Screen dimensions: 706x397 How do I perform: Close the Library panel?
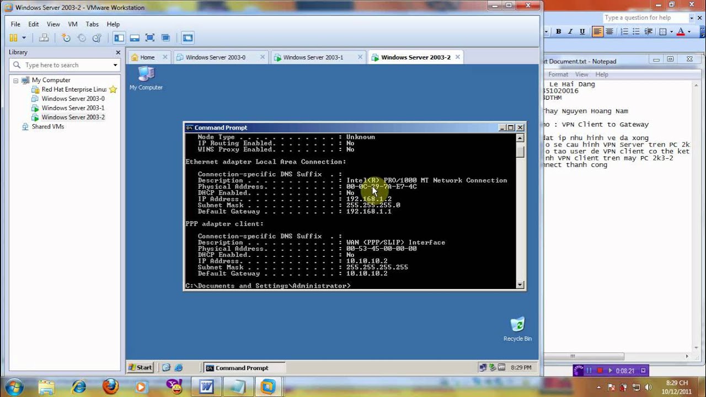pos(118,52)
